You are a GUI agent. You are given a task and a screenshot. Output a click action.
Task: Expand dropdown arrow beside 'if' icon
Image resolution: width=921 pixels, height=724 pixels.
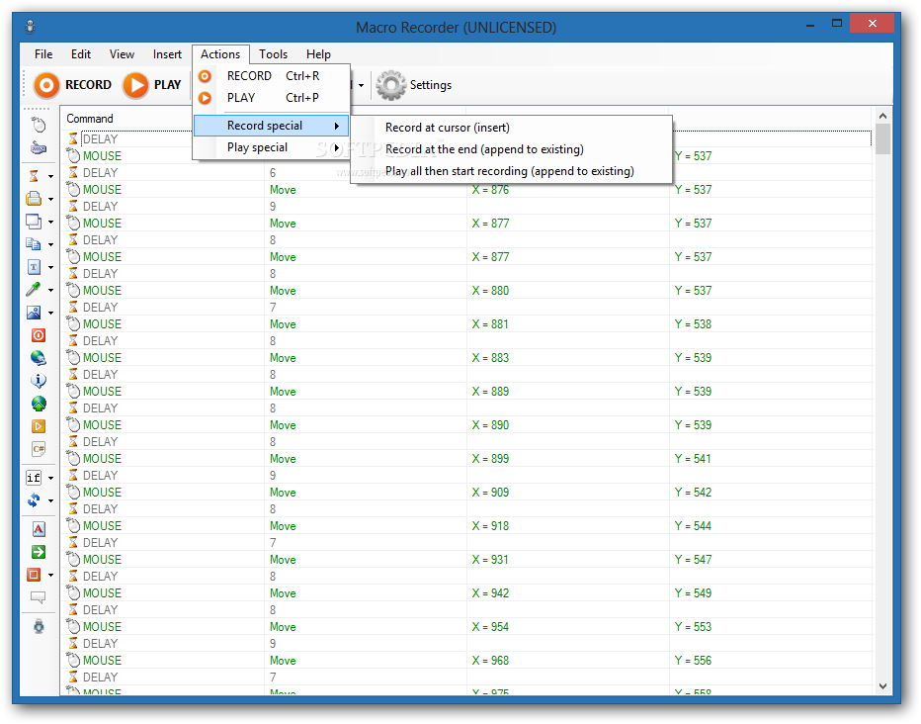50,479
